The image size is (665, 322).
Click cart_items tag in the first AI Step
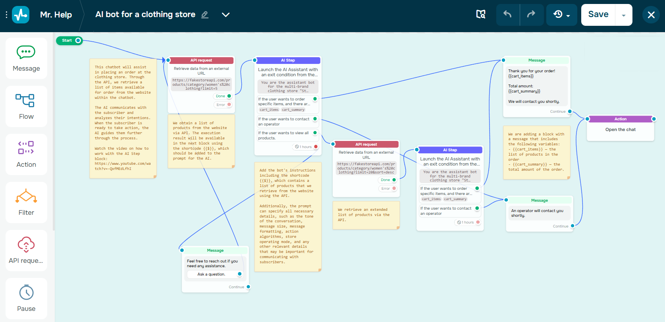tap(269, 110)
